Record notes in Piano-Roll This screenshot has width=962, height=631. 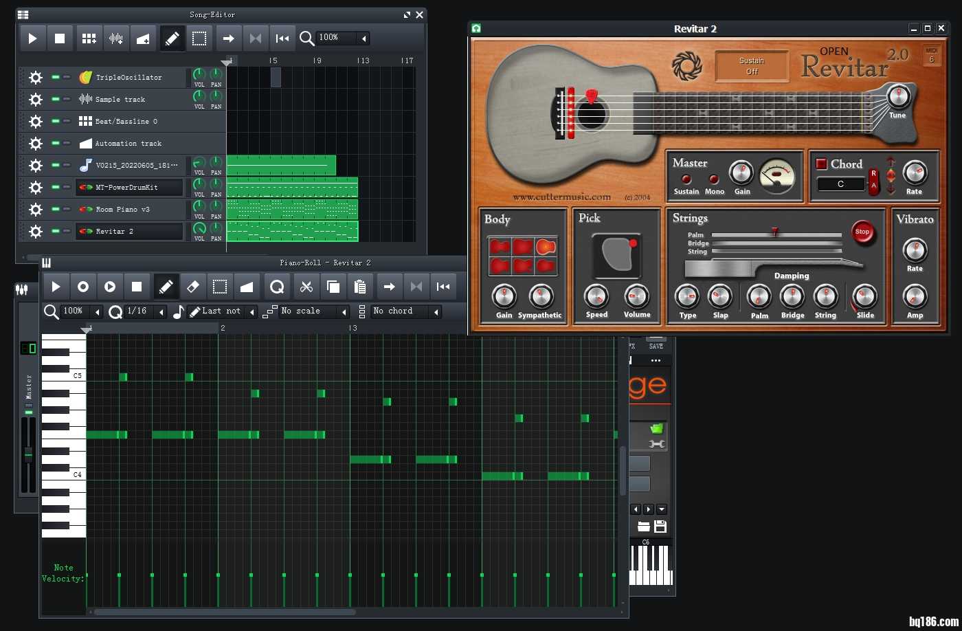tap(83, 287)
